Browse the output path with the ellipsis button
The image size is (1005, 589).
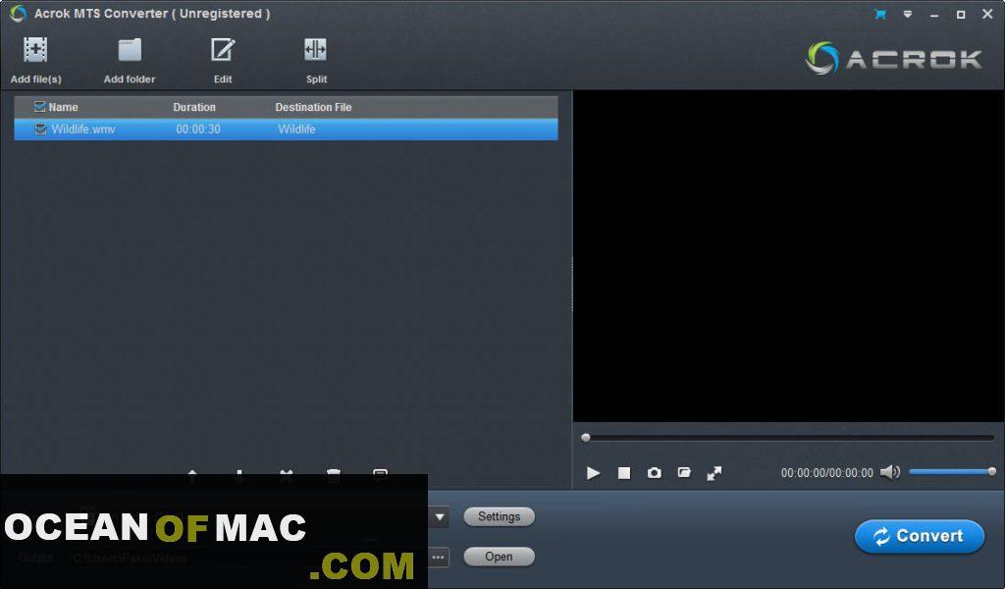point(438,557)
